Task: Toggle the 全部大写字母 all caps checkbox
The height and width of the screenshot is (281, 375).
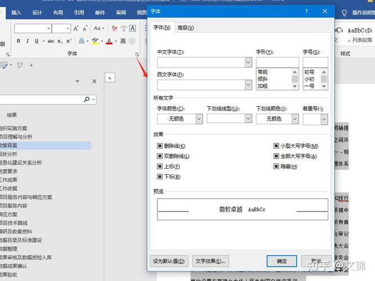Action: pyautogui.click(x=276, y=156)
